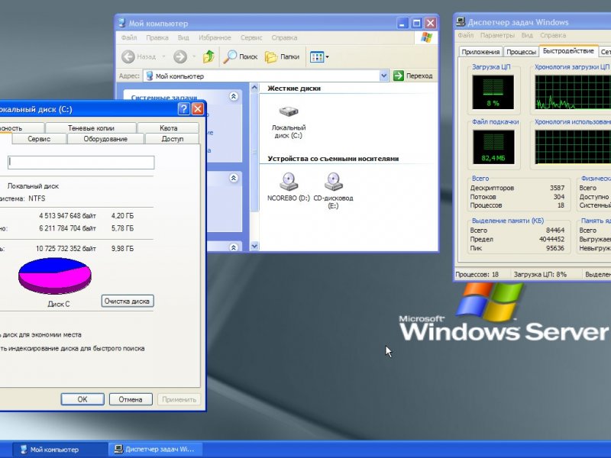Click the page file 82,4 МБ gauge
The width and height of the screenshot is (611, 458).
tap(493, 147)
